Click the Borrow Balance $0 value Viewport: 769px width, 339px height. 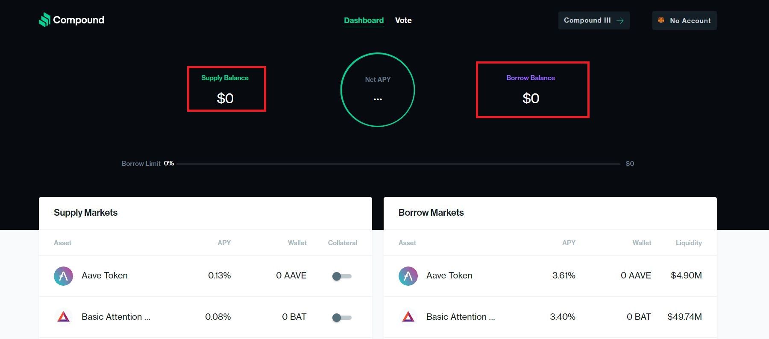pyautogui.click(x=531, y=99)
